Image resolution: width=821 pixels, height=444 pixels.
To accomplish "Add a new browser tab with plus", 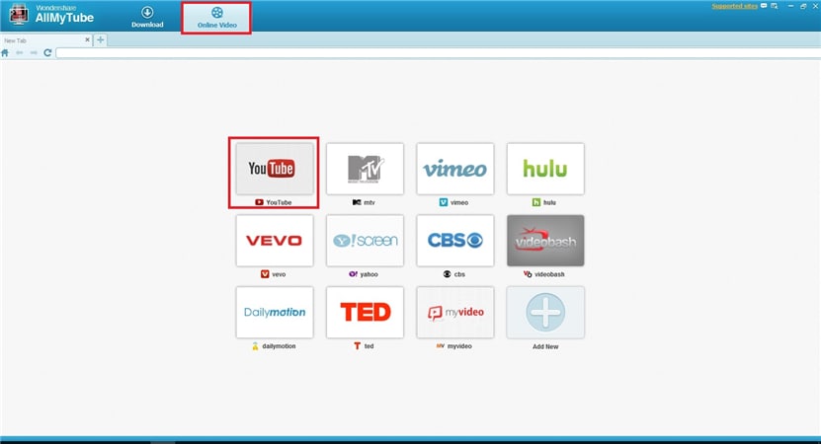I will (101, 39).
